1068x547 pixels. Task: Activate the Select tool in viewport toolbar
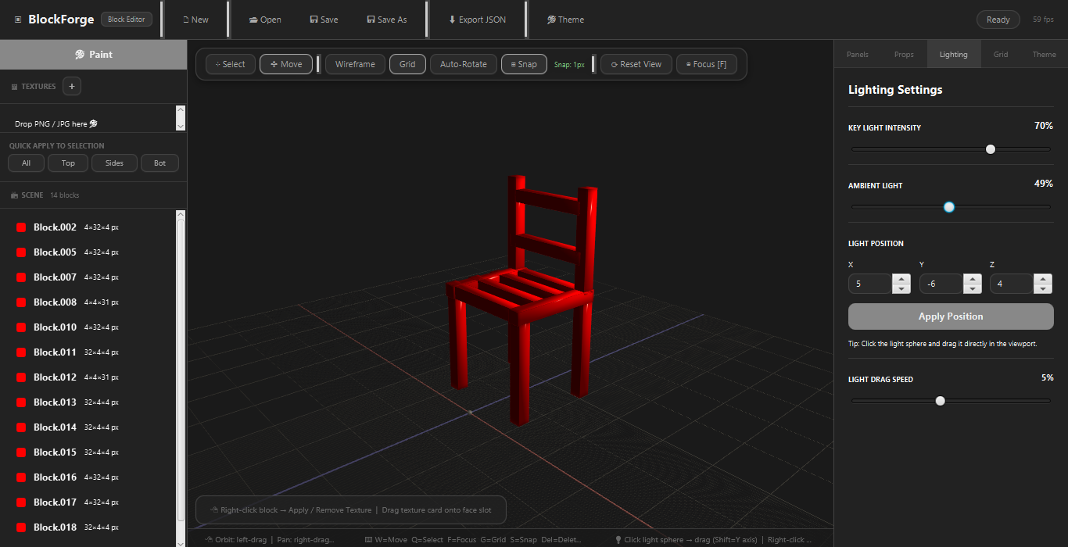coord(231,64)
